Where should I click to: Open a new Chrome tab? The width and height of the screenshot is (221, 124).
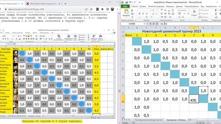65,4
